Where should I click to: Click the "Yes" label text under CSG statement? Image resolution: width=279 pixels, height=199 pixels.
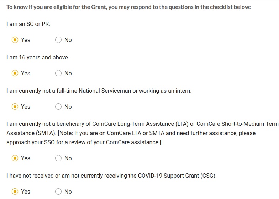point(26,192)
